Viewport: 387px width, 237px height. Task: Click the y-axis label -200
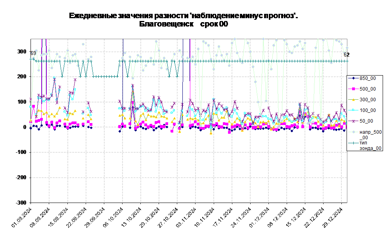point(21,177)
